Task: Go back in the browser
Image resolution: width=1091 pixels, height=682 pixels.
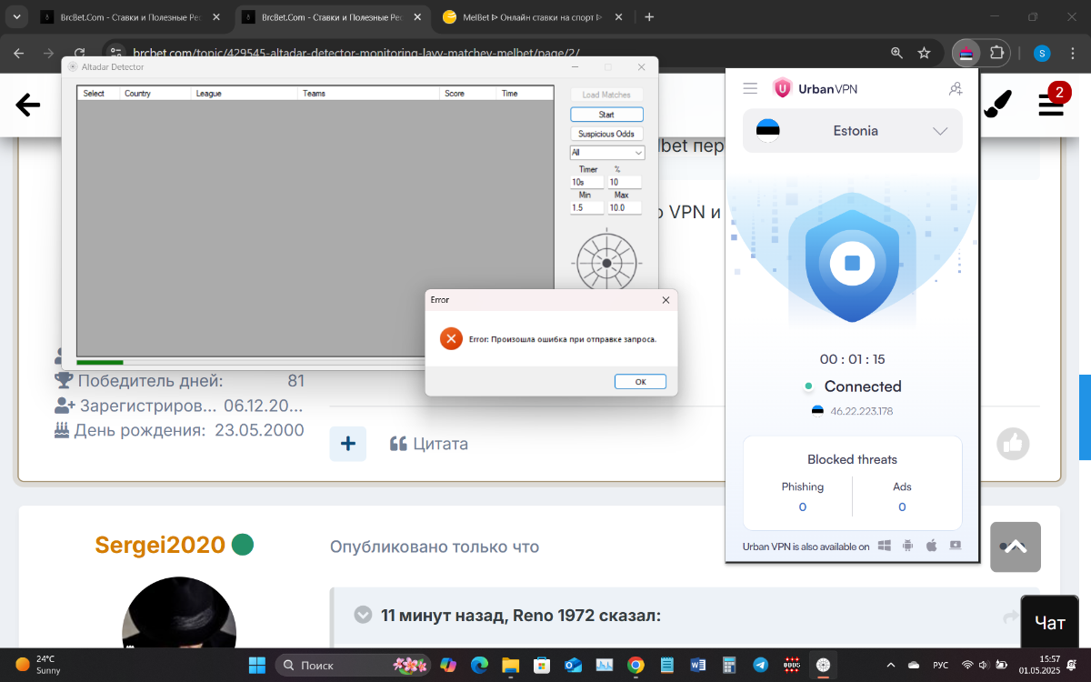Action: pyautogui.click(x=18, y=53)
